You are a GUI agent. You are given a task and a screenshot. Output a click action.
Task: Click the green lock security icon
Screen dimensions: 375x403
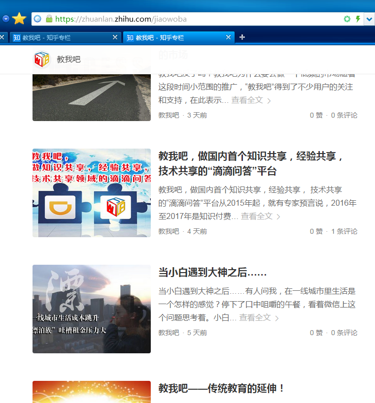point(49,19)
